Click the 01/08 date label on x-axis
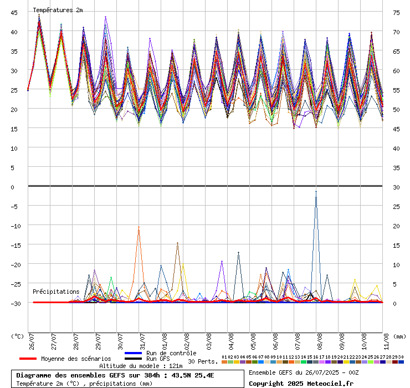This screenshot has height=388, width=410. pos(165,341)
